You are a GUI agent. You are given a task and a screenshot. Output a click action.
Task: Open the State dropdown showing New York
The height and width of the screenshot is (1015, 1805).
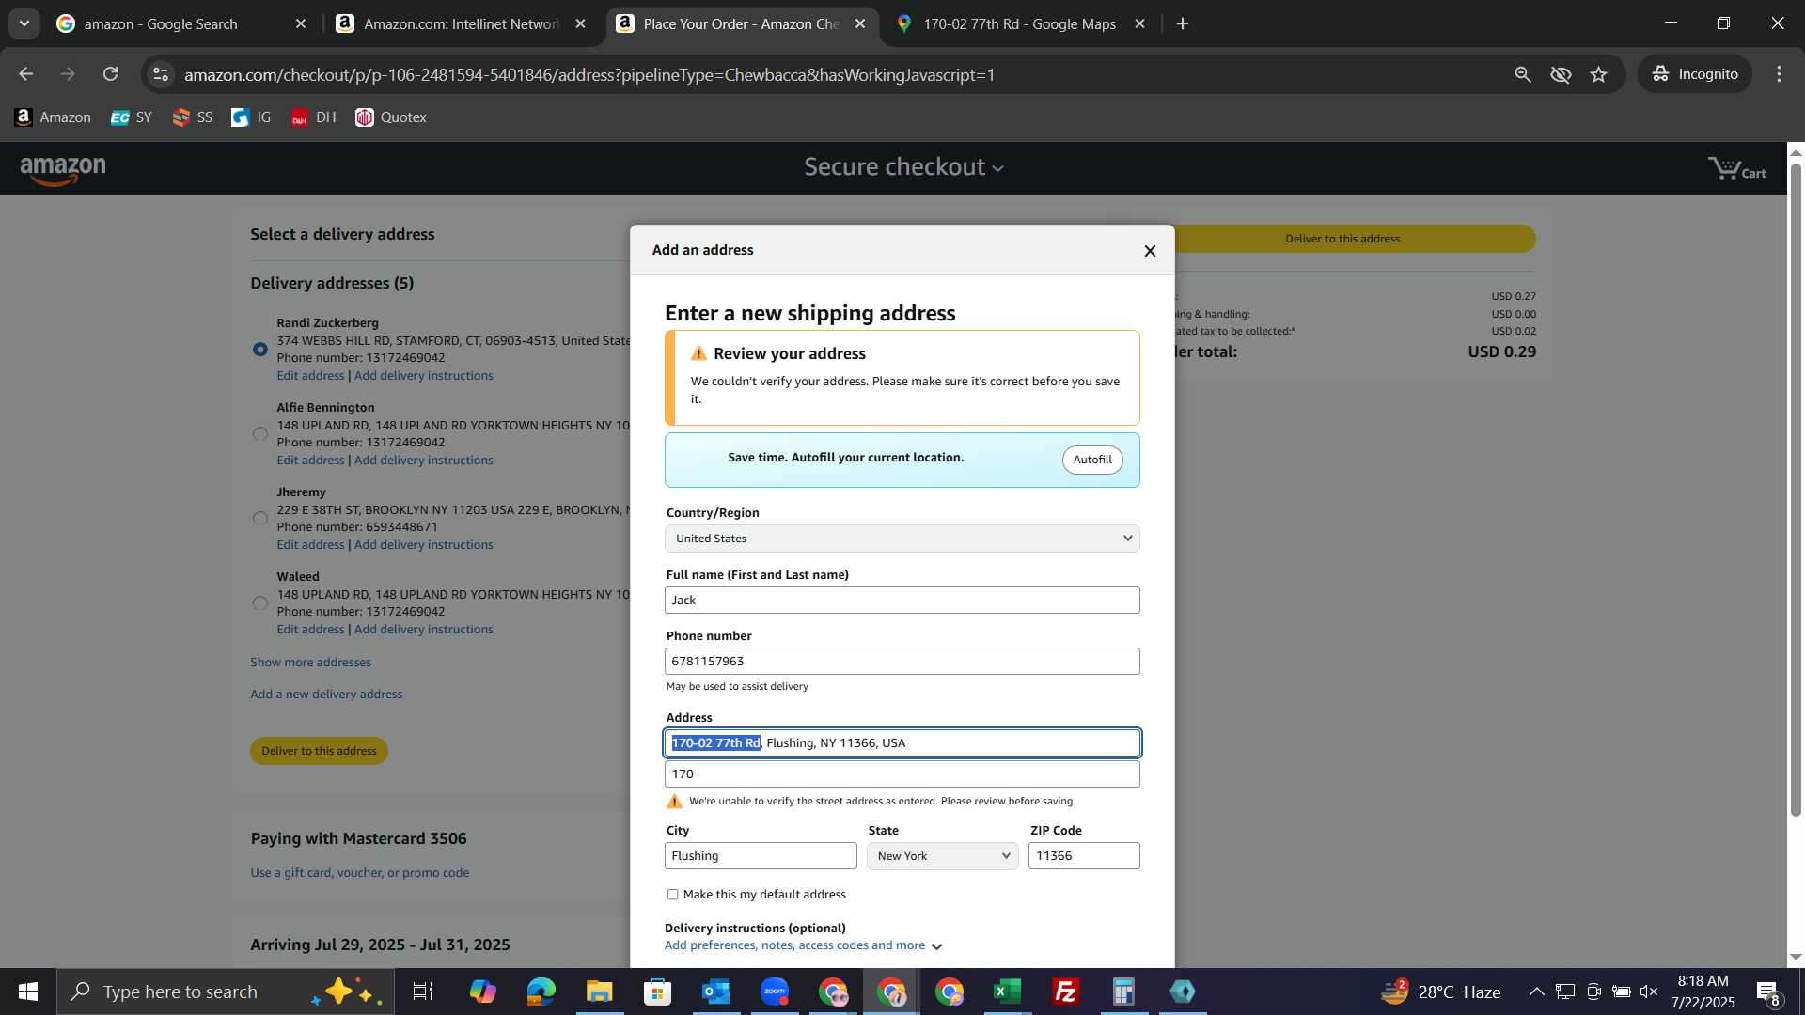(943, 856)
